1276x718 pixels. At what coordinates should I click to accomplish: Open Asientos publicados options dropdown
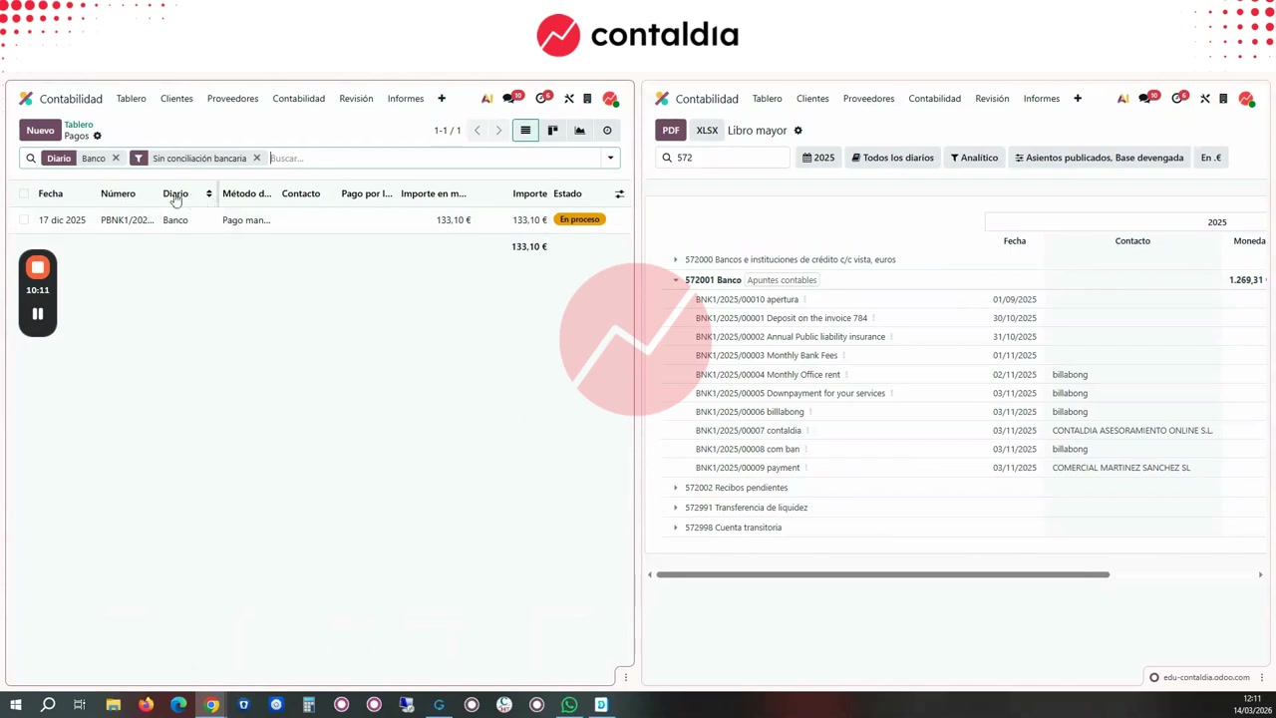[x=1099, y=158]
